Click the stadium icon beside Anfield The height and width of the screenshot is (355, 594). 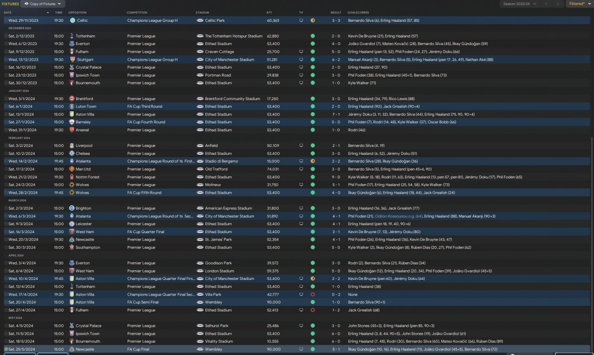click(x=200, y=146)
